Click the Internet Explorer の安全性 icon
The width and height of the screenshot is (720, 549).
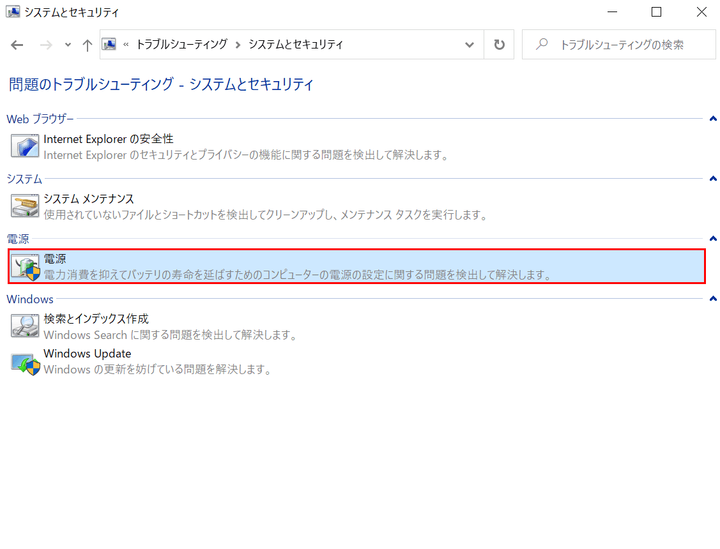25,146
